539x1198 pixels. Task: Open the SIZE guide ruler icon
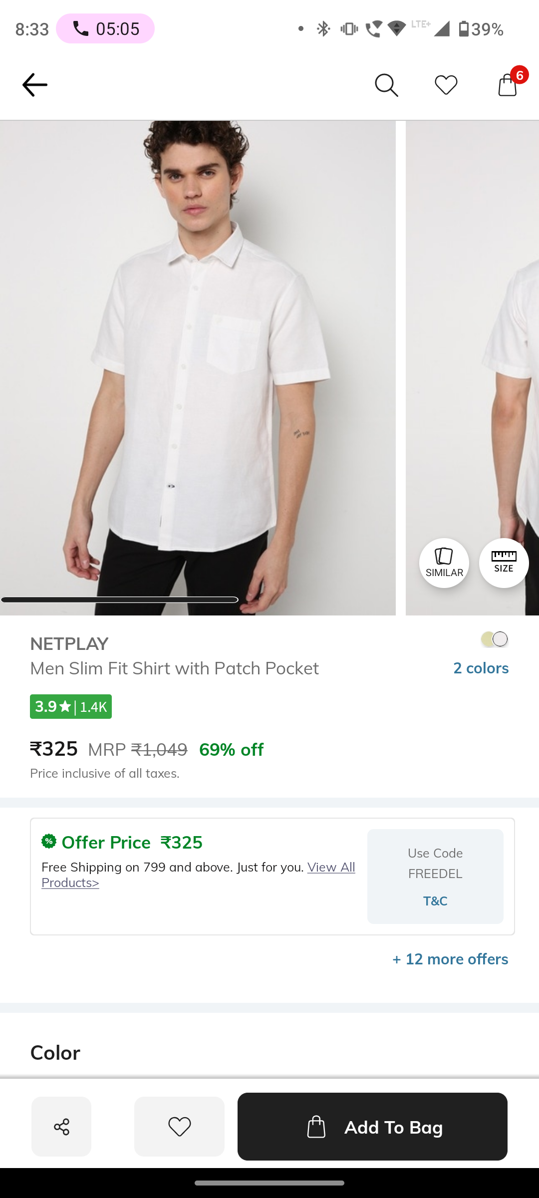pos(504,563)
